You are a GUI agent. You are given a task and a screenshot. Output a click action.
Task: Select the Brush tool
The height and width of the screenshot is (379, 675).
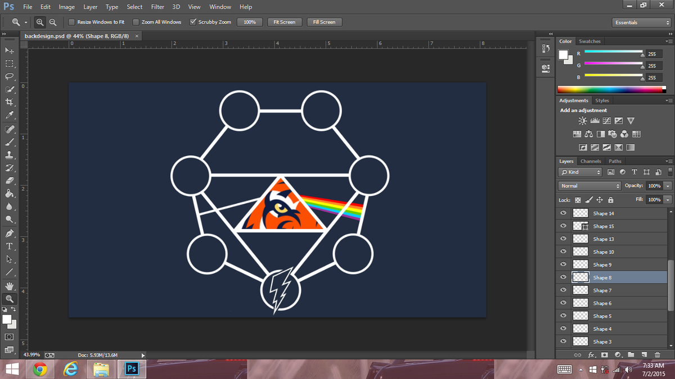[10, 142]
